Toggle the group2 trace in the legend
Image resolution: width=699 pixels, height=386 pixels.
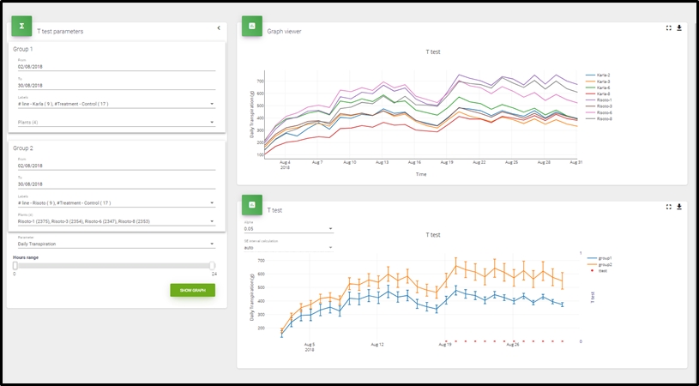(x=610, y=265)
